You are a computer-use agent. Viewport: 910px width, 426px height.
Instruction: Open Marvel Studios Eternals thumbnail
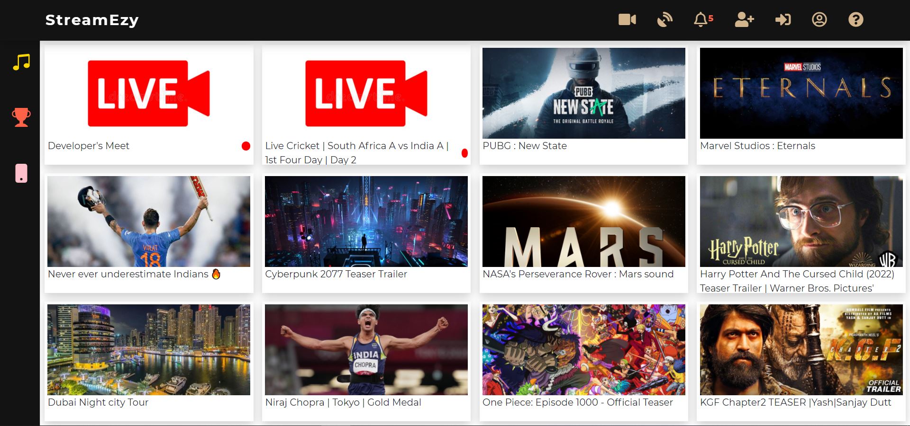(801, 93)
